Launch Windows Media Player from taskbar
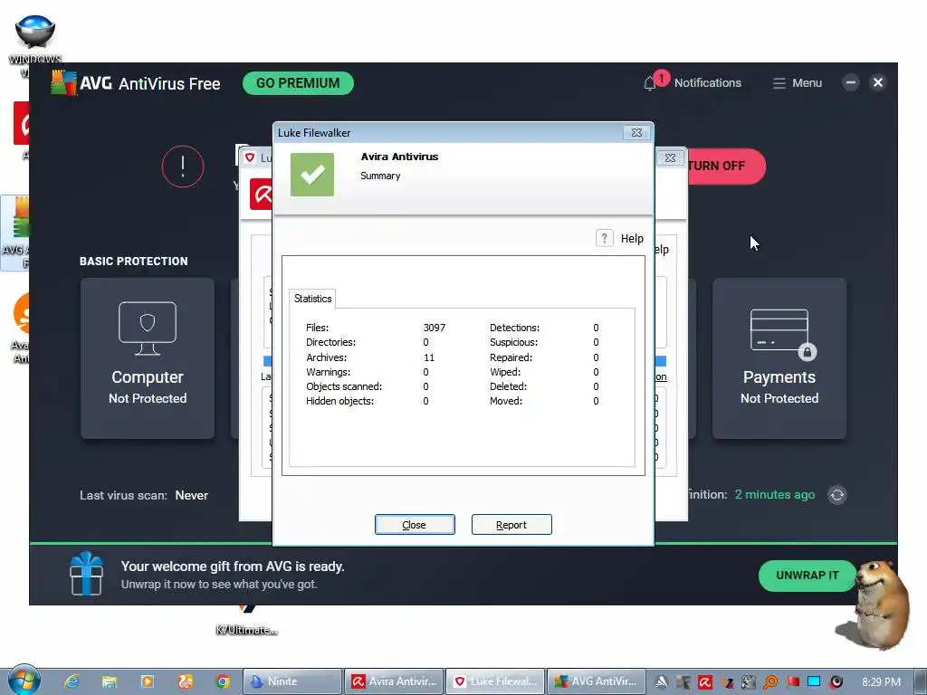Viewport: 927px width, 695px height. (148, 681)
